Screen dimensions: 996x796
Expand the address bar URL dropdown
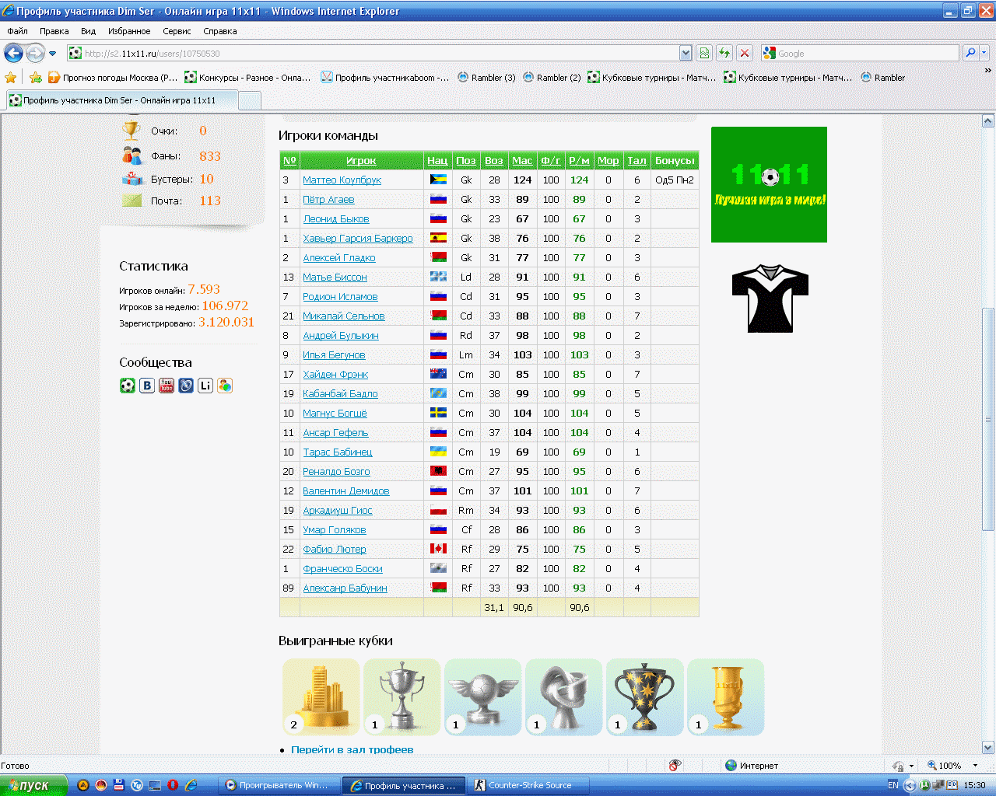[x=686, y=53]
